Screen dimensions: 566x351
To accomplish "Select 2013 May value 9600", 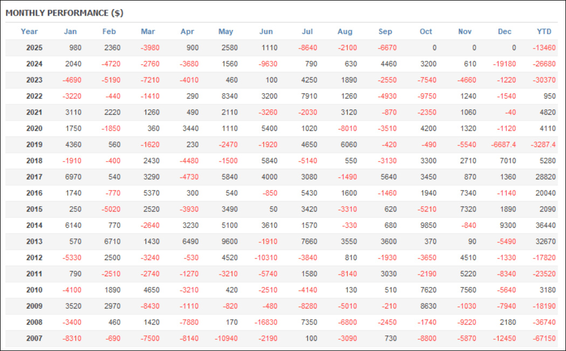I will (x=229, y=242).
